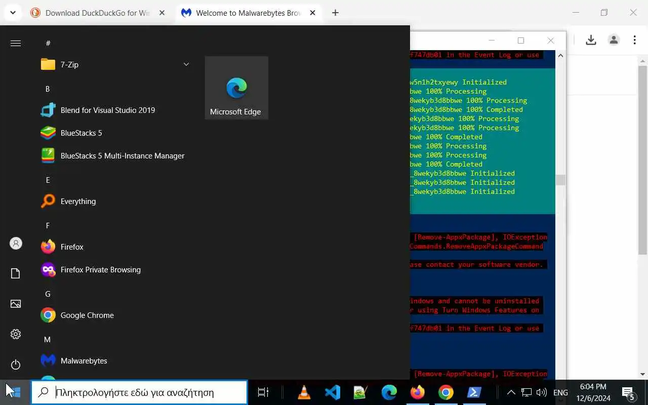Open BlueStacks 5 Multi-Instance Manager
Image resolution: width=648 pixels, height=405 pixels.
click(x=115, y=155)
